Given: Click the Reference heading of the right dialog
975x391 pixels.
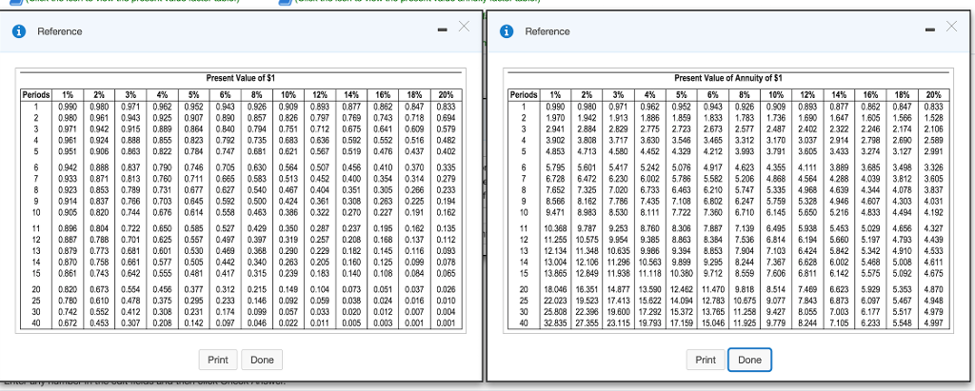Looking at the screenshot, I should tap(547, 31).
